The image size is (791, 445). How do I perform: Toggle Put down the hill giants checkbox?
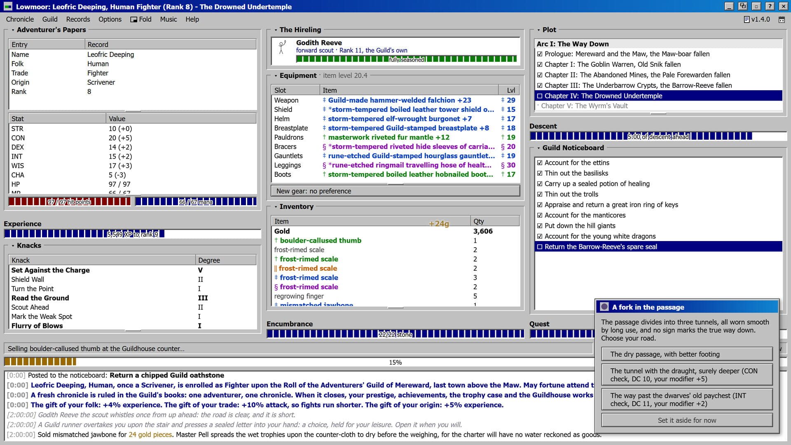coord(540,226)
